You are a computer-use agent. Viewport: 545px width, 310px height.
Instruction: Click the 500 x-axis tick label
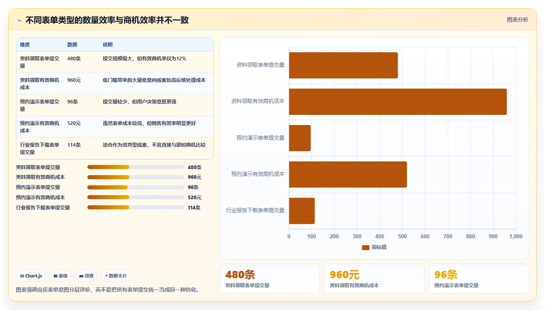pos(402,236)
